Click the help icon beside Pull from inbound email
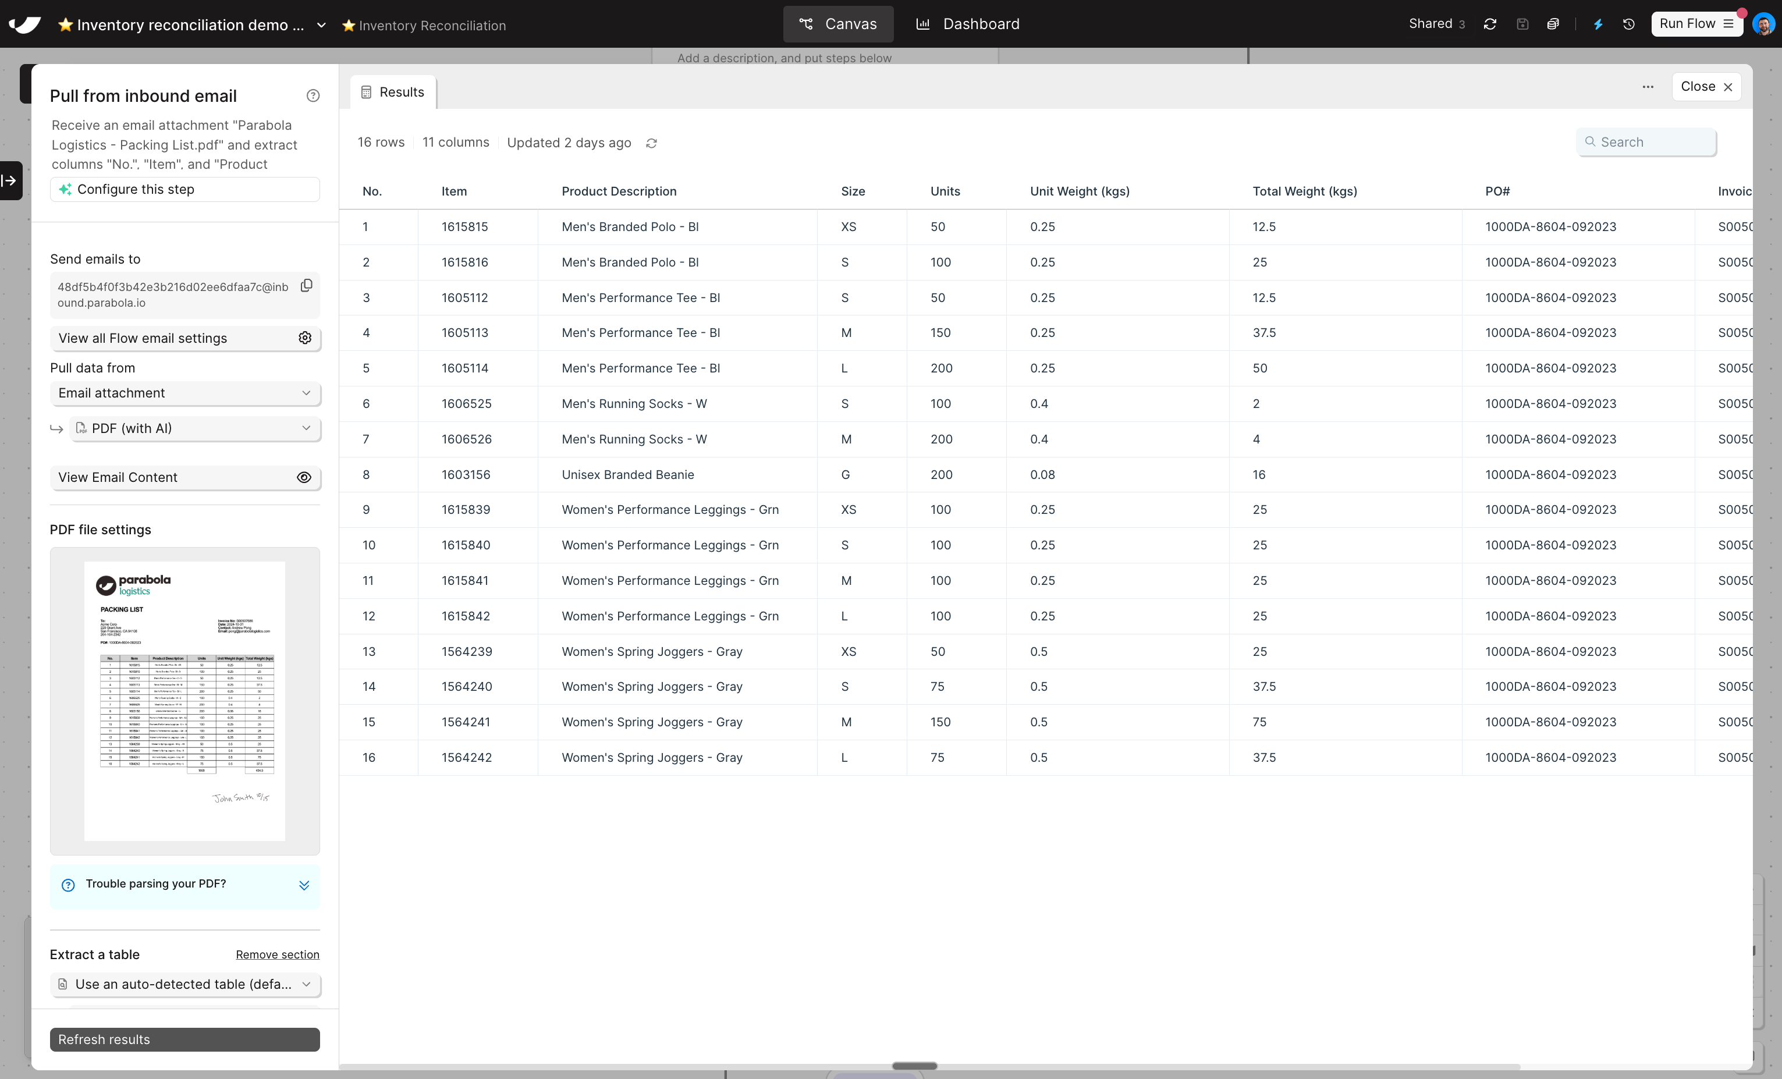The image size is (1782, 1079). pyautogui.click(x=313, y=95)
